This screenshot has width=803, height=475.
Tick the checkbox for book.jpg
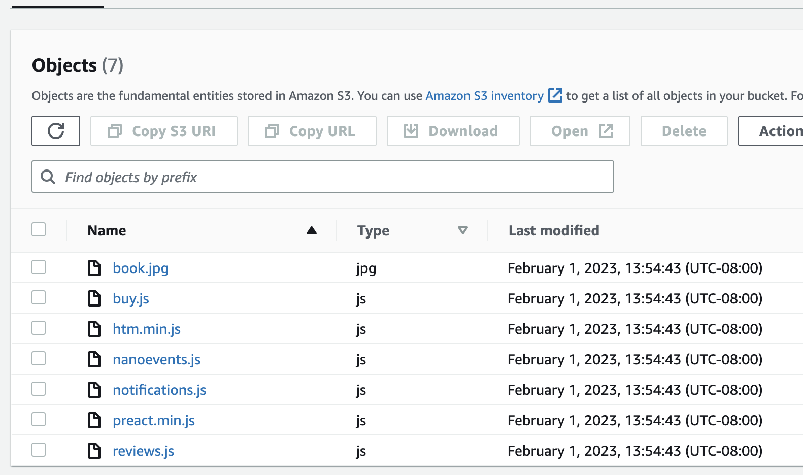pyautogui.click(x=39, y=267)
